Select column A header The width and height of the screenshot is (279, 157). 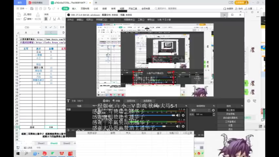pos(26,32)
